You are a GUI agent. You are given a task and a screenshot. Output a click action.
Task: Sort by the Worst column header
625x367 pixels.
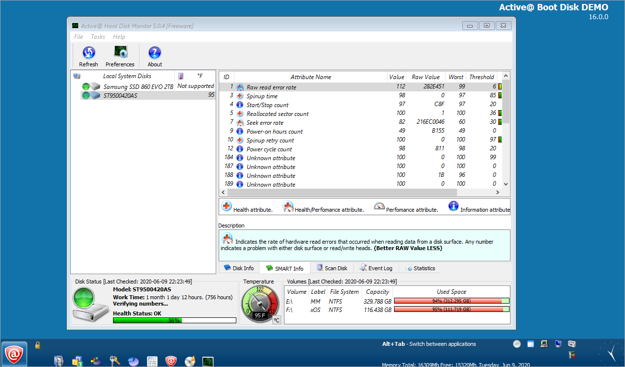point(455,77)
